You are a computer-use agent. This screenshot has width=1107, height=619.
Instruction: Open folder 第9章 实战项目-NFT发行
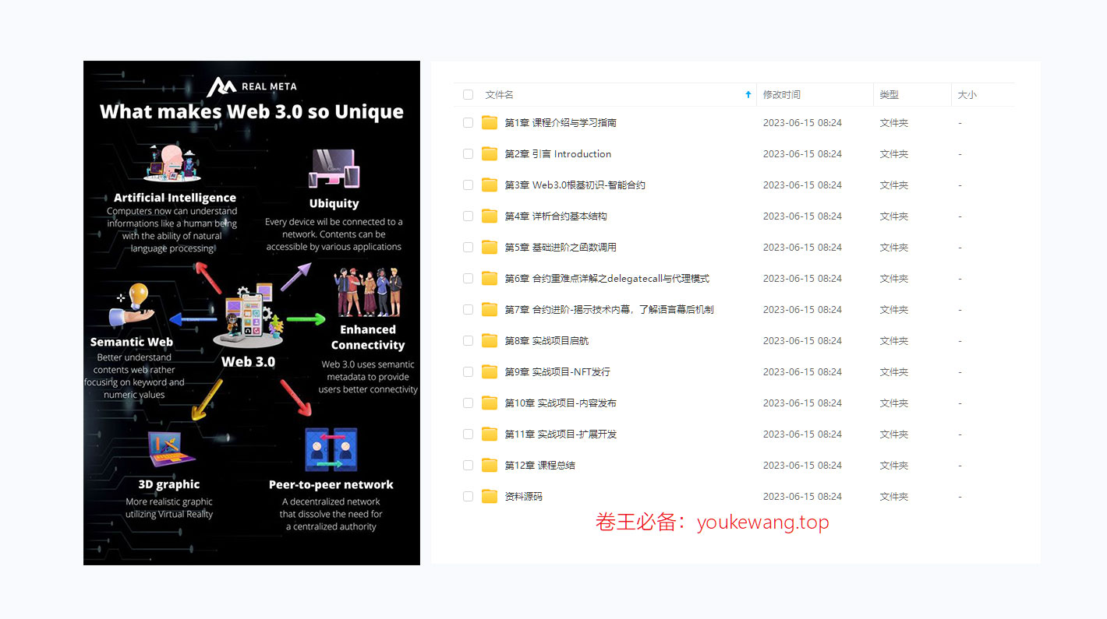click(557, 371)
